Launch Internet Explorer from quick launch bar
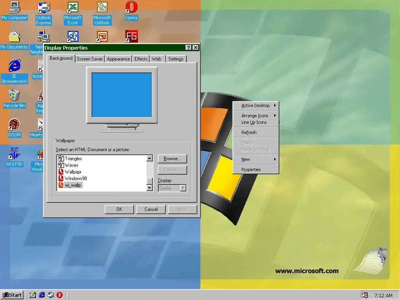 click(x=42, y=295)
